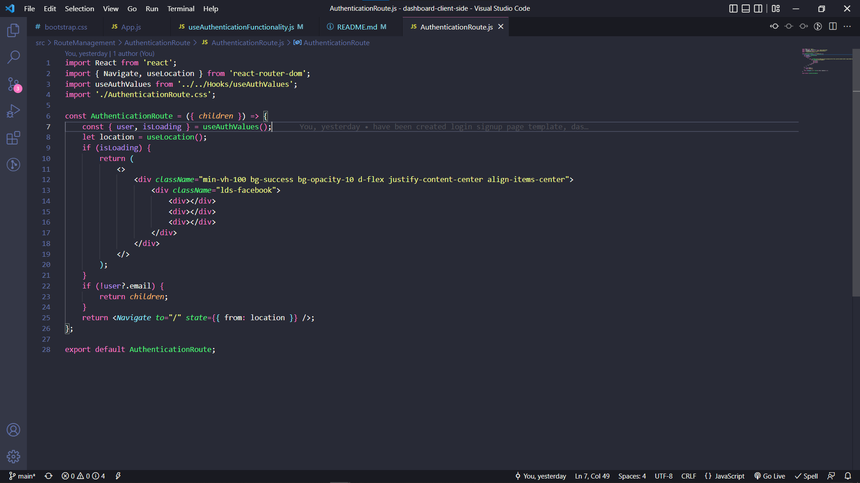Open Source Control showing 3 pending changes
This screenshot has height=483, width=860.
[13, 84]
